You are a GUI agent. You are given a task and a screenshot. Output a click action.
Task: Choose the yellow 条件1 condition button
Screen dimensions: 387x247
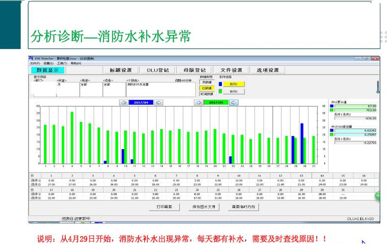pyautogui.click(x=234, y=84)
